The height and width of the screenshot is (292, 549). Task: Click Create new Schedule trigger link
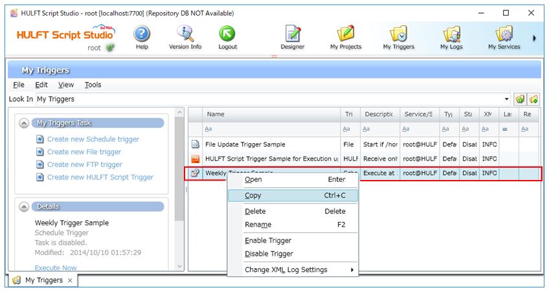tap(93, 139)
